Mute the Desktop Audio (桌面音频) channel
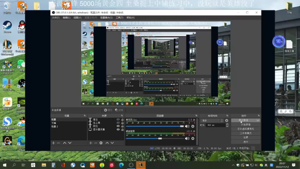300x169 pixels. [187, 139]
